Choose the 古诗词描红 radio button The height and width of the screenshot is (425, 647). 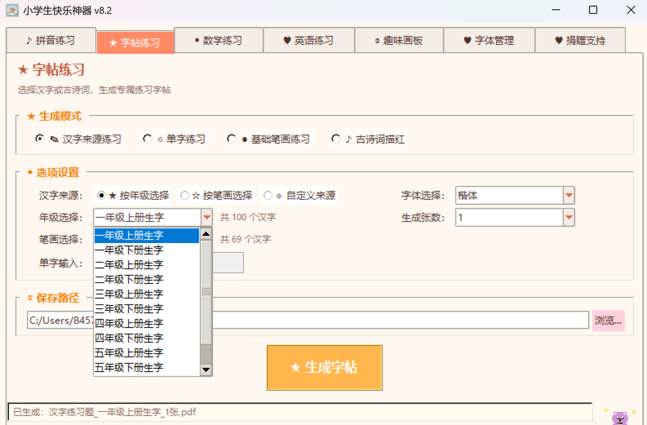[x=336, y=139]
